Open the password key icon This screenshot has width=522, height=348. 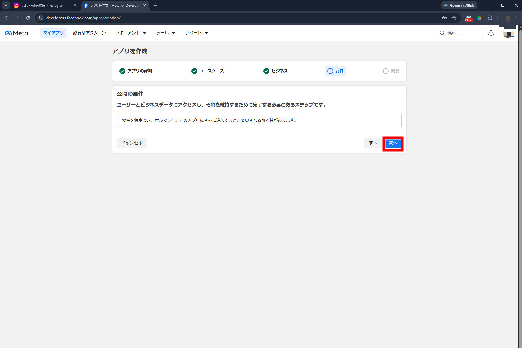coord(445,18)
